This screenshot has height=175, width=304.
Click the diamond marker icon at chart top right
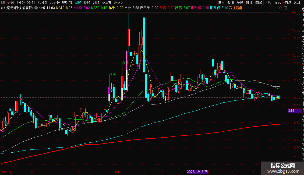pyautogui.click(x=280, y=8)
